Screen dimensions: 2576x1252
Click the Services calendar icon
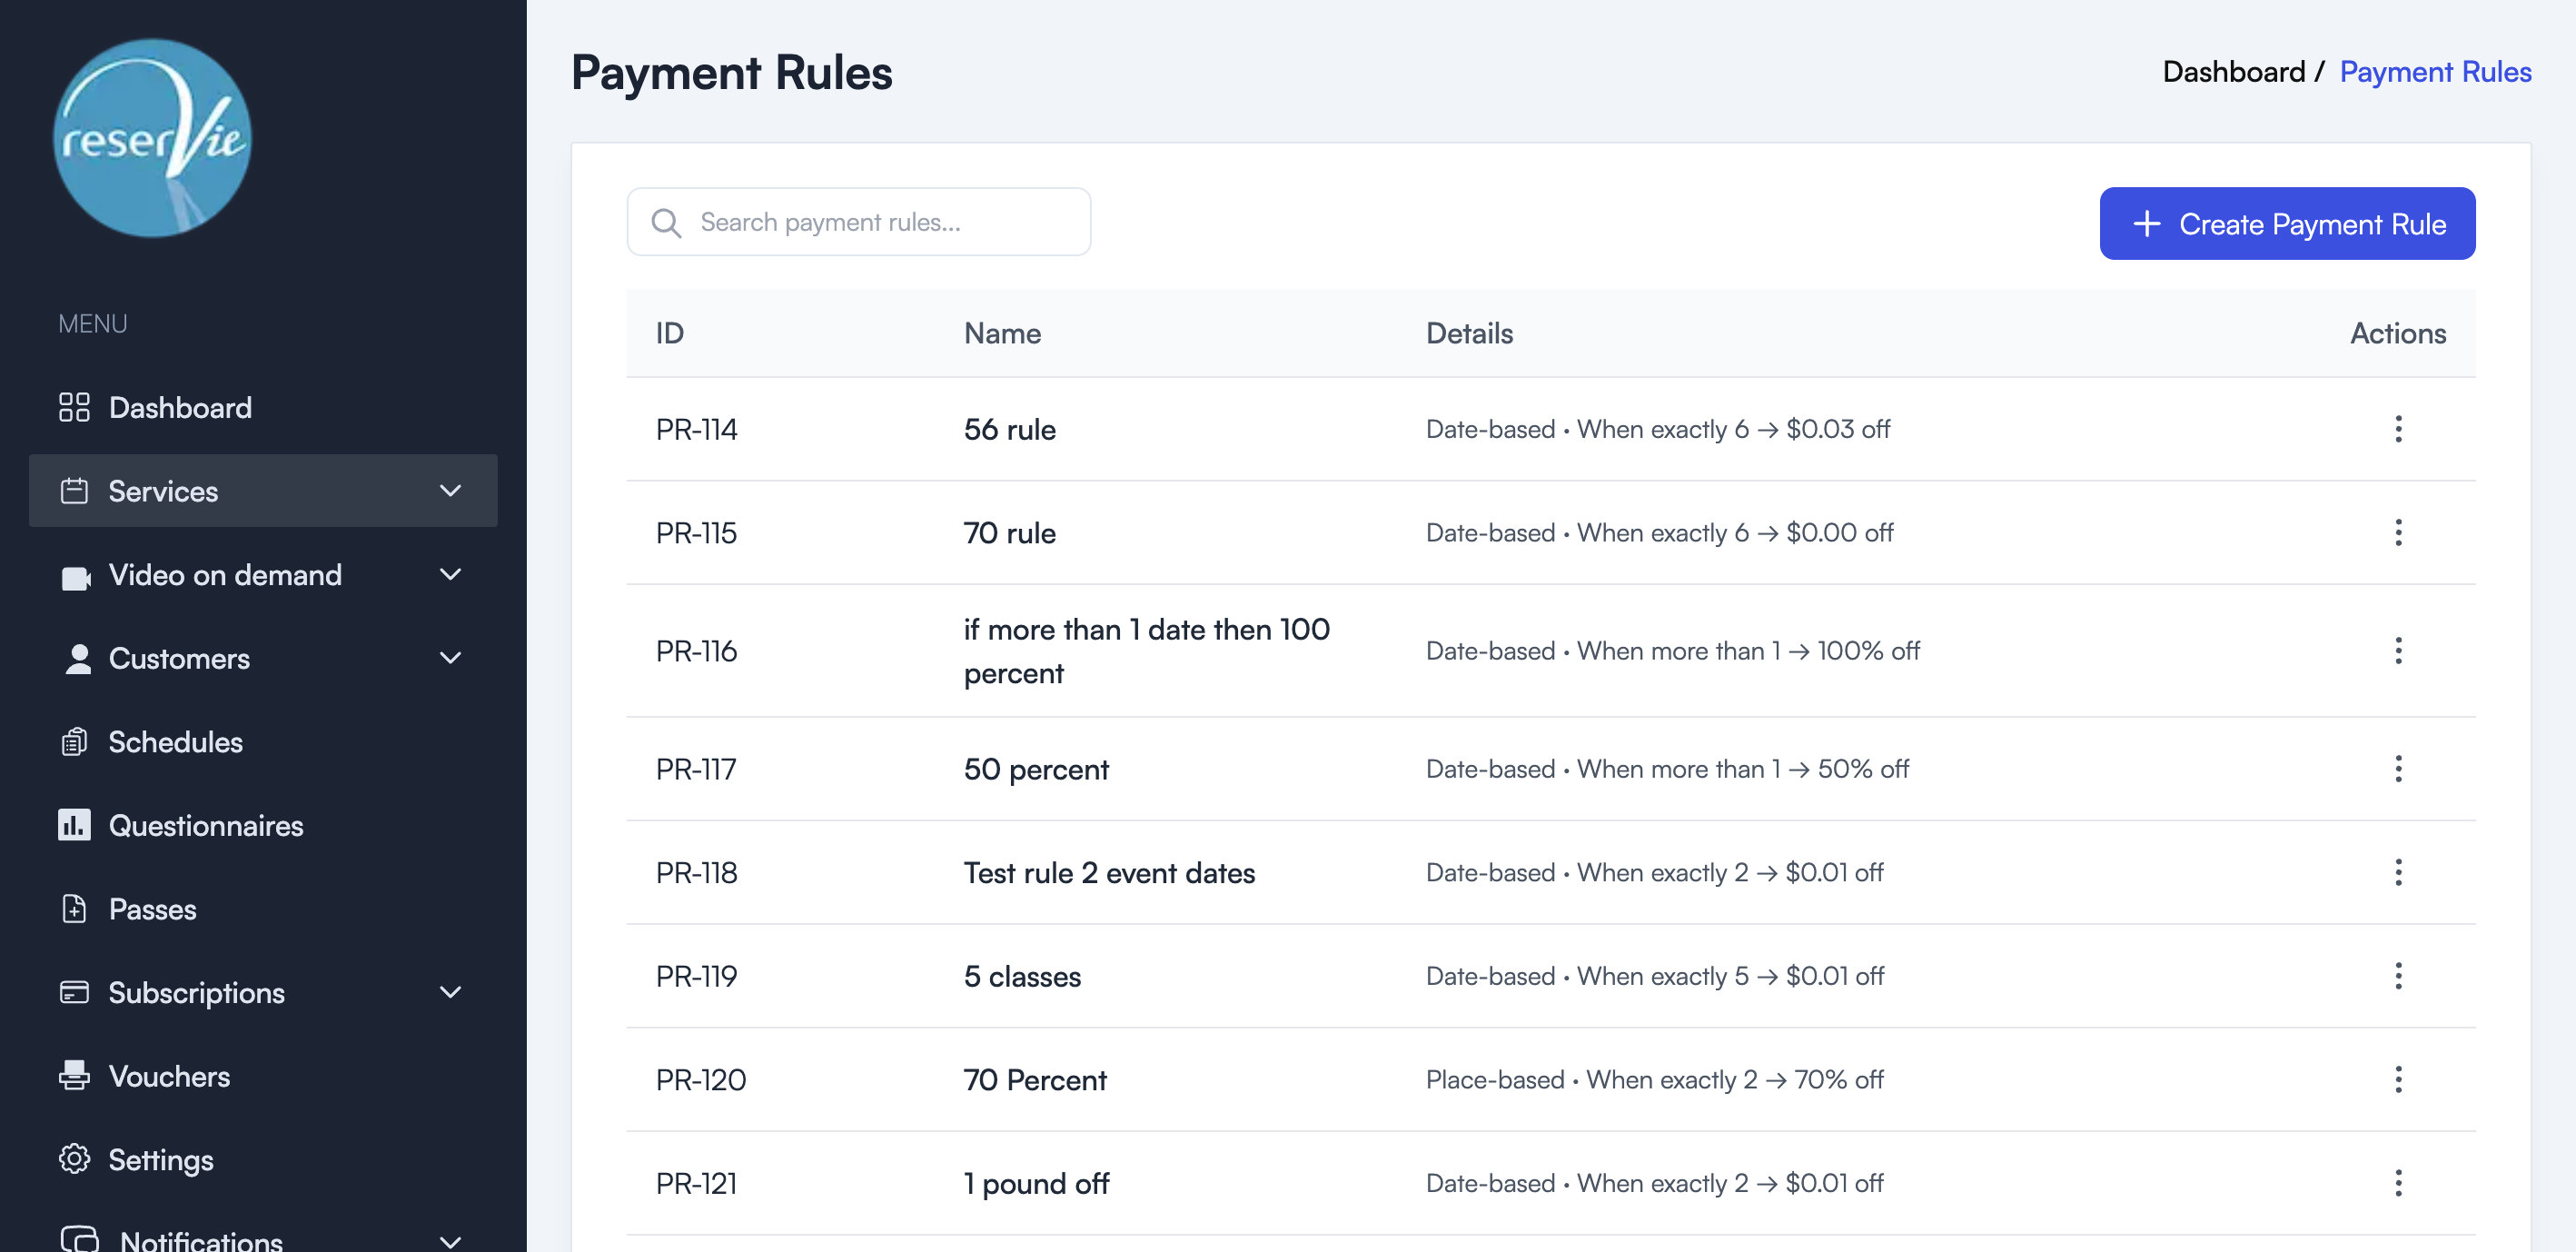point(75,491)
